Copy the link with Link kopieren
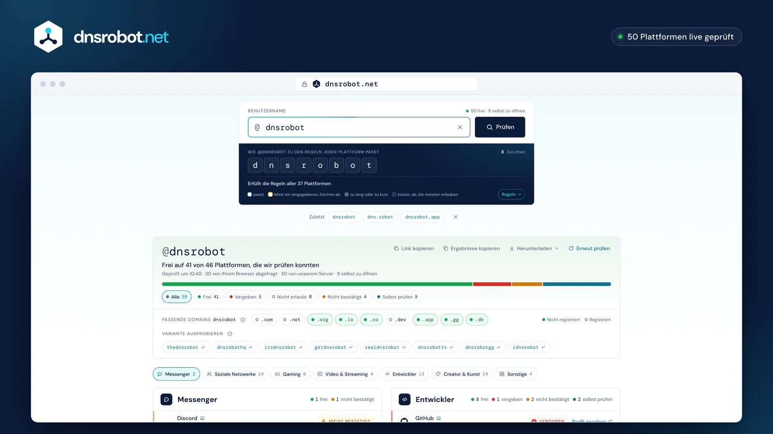Viewport: 773px width, 434px height. (x=414, y=248)
